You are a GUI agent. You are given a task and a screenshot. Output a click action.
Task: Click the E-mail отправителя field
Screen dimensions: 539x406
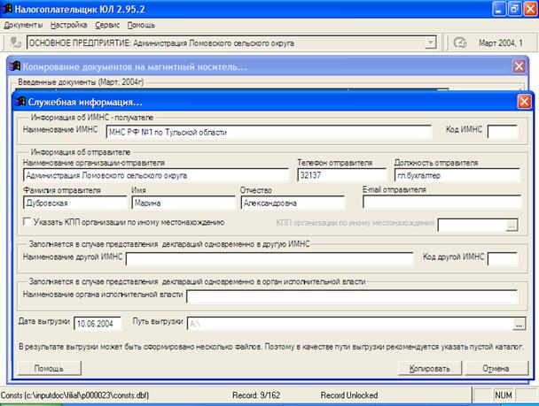point(441,202)
